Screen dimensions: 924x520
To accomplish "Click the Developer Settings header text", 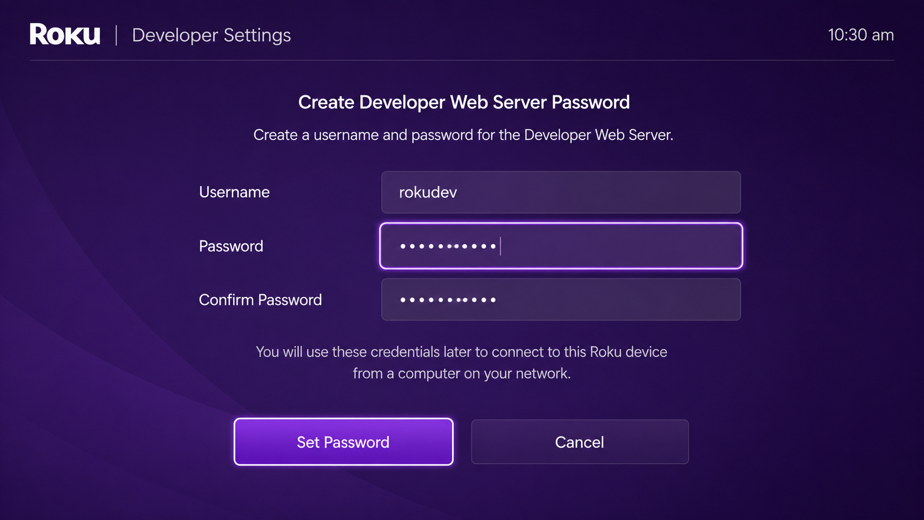I will click(211, 35).
